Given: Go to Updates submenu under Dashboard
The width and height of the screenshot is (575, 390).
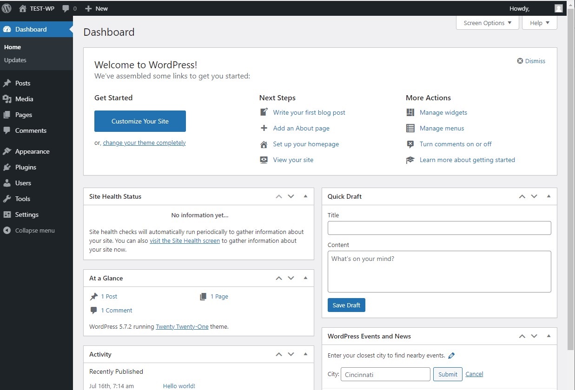Looking at the screenshot, I should [x=15, y=60].
